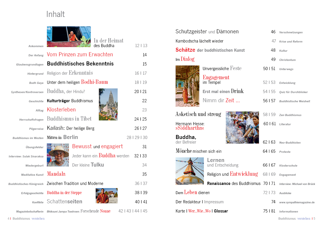Click 'Forschende Nonne' entry

point(95,211)
